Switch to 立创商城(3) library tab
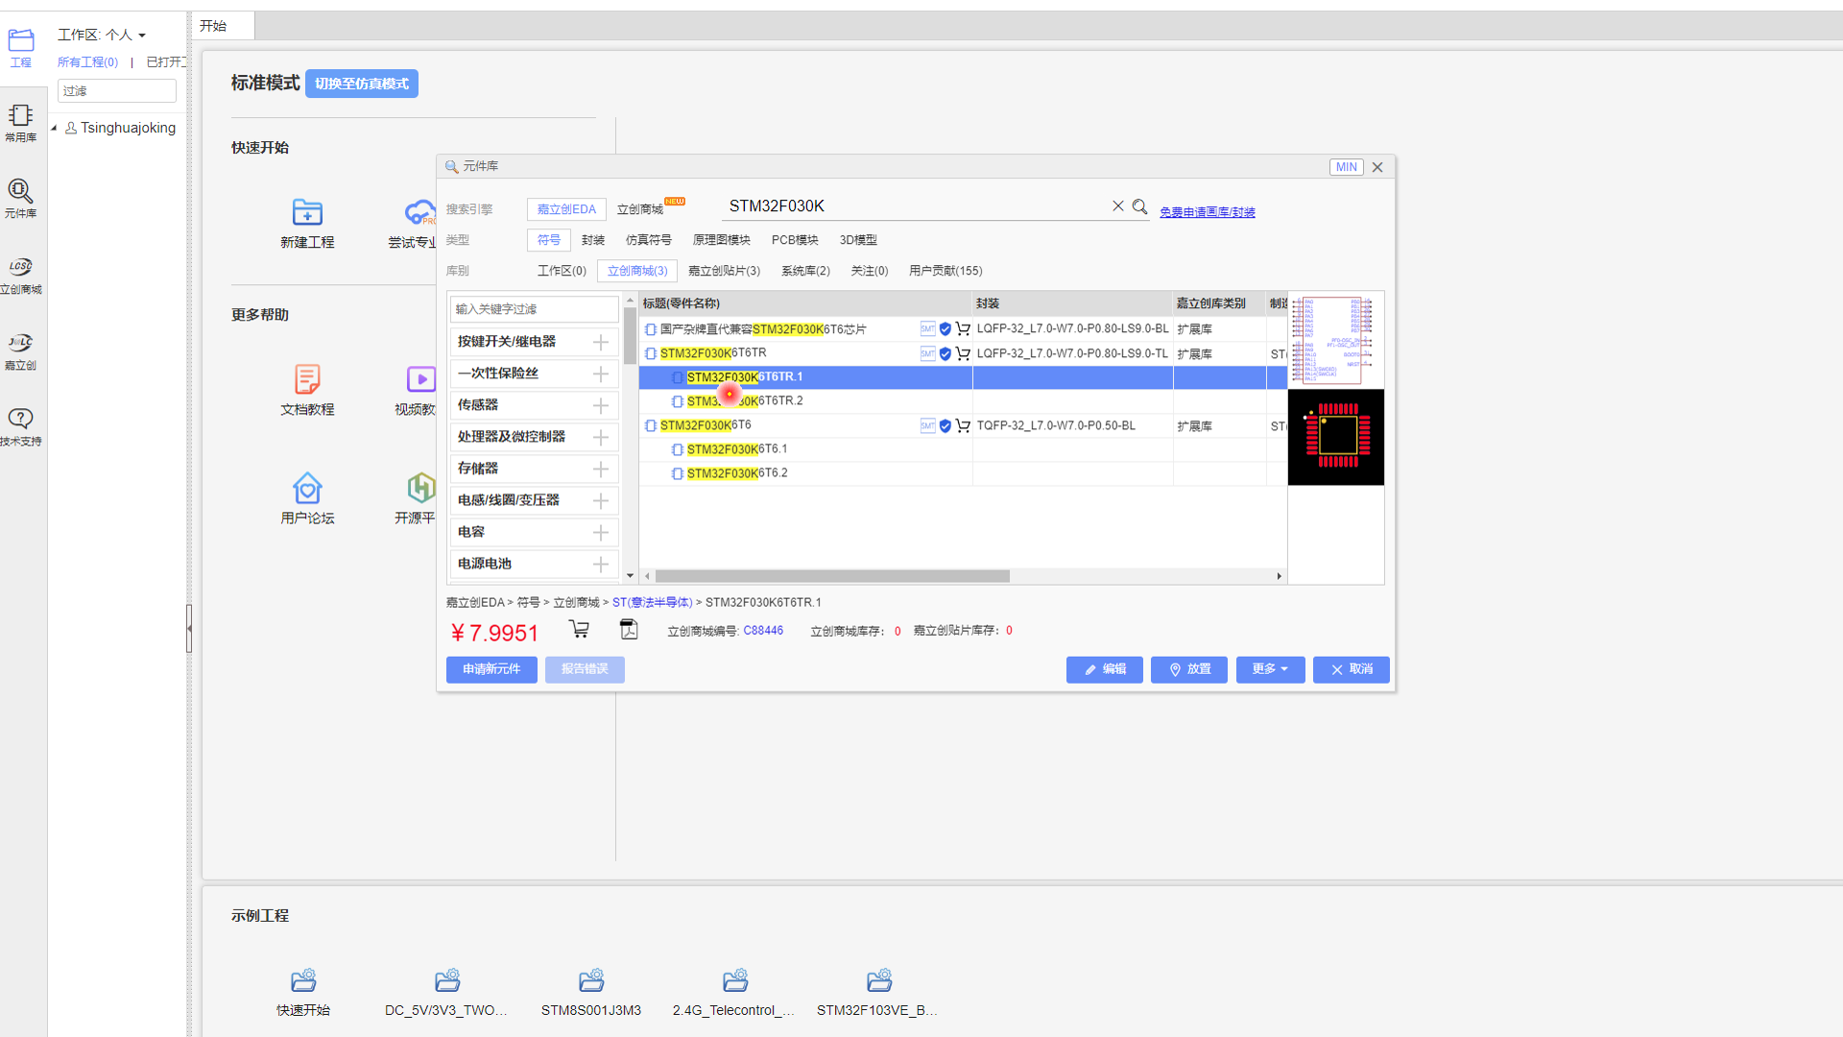Viewport: 1843px width, 1037px height. coord(637,271)
